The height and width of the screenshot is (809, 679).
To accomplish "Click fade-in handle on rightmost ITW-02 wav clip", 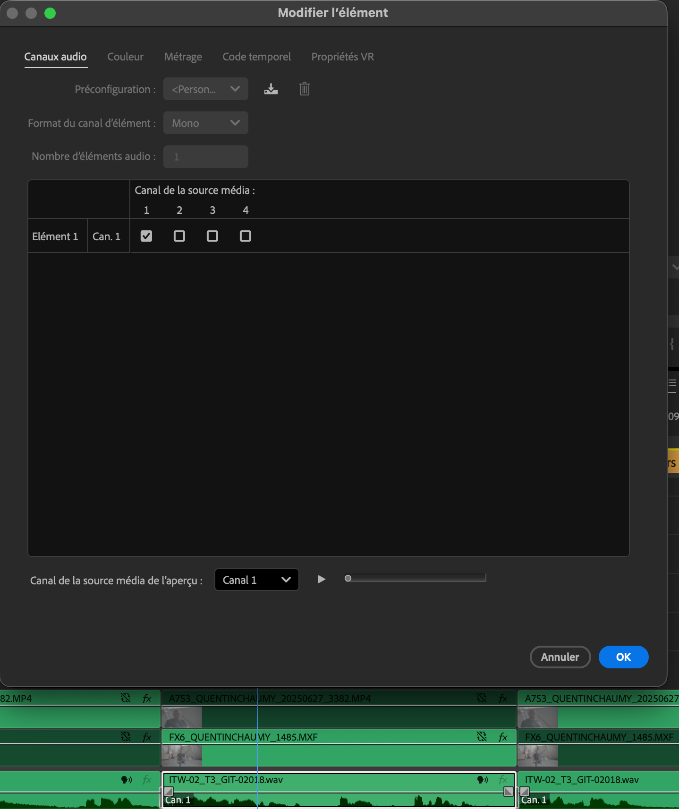I will tap(525, 792).
